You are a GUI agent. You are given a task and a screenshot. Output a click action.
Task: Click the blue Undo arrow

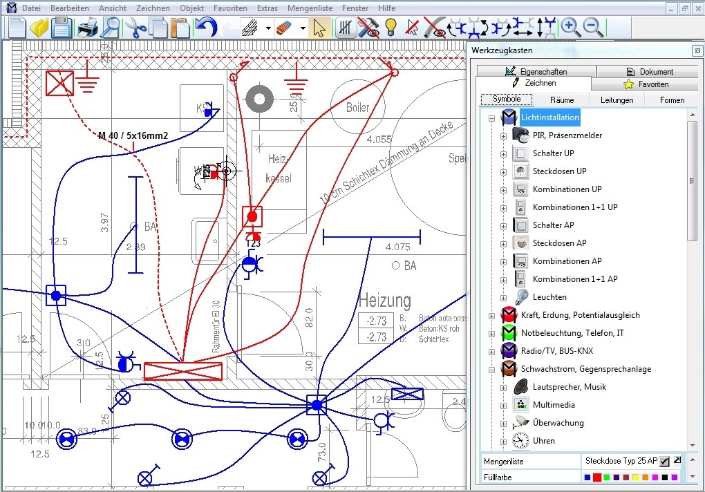205,28
